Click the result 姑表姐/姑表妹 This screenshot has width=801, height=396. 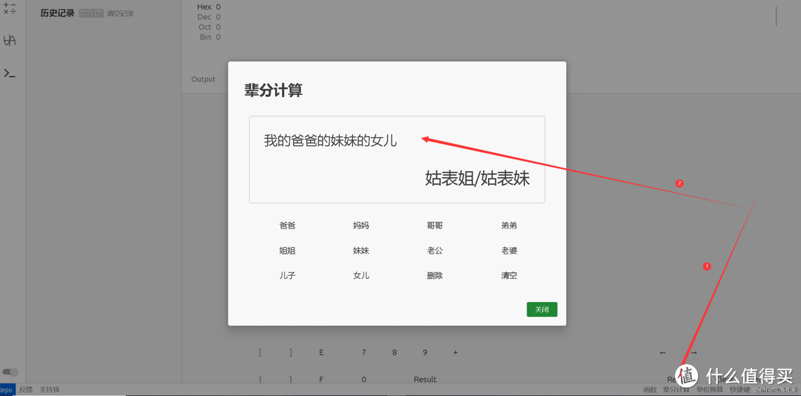[477, 178]
